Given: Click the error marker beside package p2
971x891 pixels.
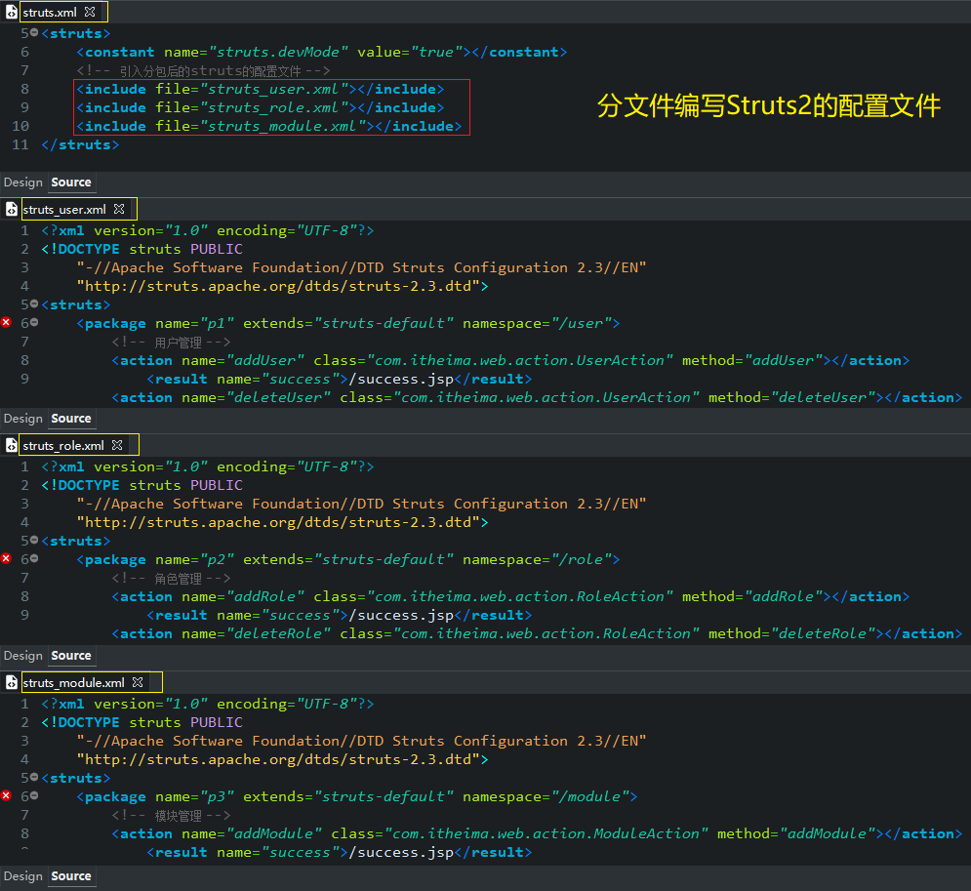Looking at the screenshot, I should click(x=6, y=558).
